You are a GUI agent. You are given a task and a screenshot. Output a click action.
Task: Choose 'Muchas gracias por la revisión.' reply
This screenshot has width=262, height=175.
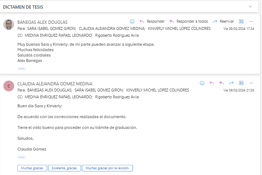(107, 168)
